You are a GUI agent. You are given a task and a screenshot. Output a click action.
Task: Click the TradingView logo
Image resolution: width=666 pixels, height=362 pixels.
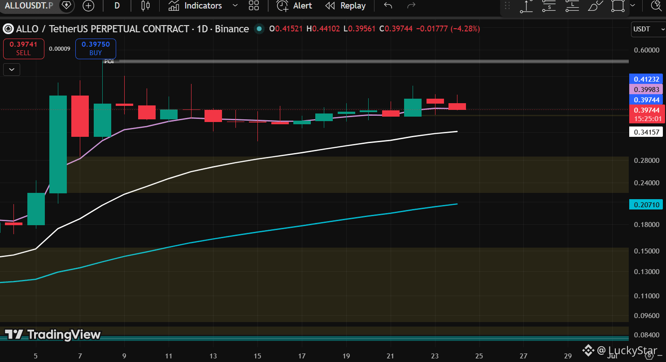[53, 335]
